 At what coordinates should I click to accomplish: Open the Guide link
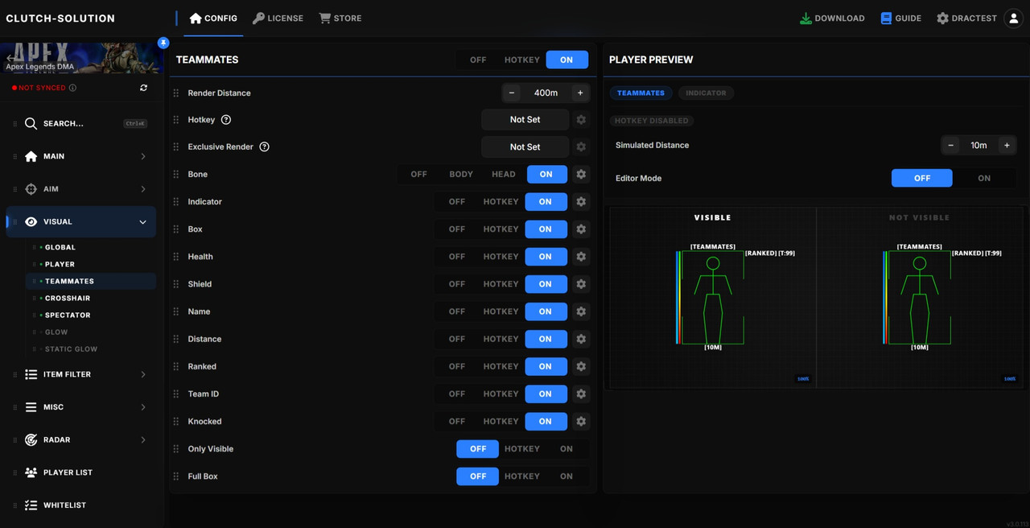900,18
